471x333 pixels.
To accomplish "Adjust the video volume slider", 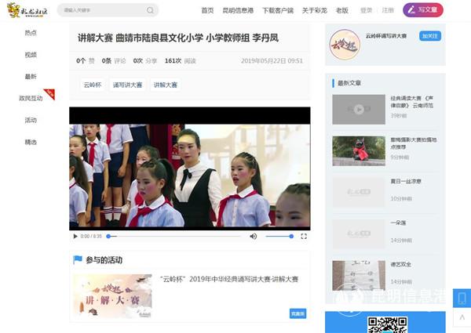I will 279,236.
